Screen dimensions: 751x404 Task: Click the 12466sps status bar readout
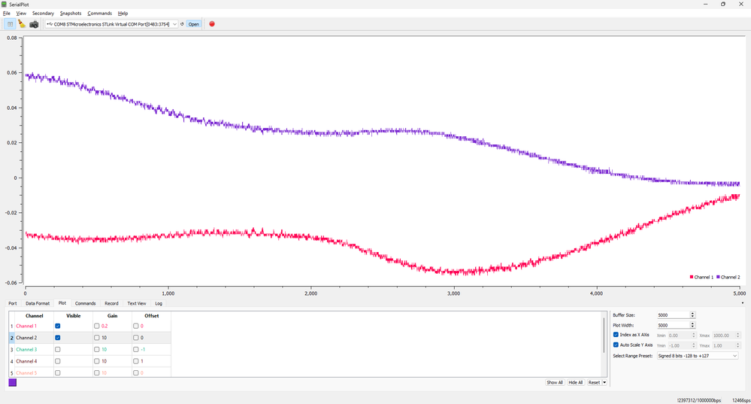pos(741,400)
